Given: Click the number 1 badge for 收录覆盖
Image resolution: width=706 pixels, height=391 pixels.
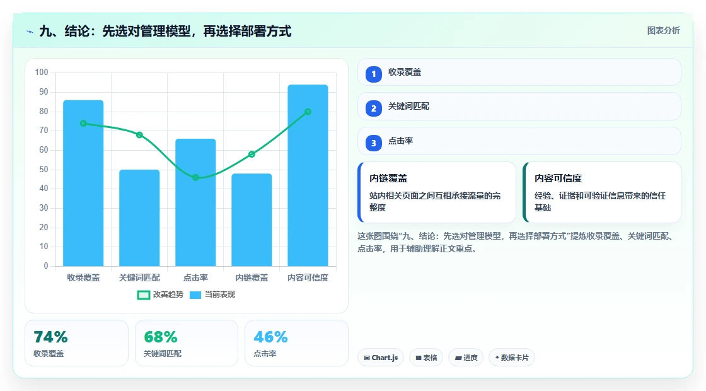Looking at the screenshot, I should (374, 74).
